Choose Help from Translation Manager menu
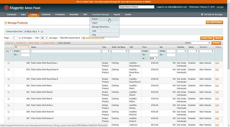Image resolution: width=230 pixels, height=127 pixels. click(104, 35)
